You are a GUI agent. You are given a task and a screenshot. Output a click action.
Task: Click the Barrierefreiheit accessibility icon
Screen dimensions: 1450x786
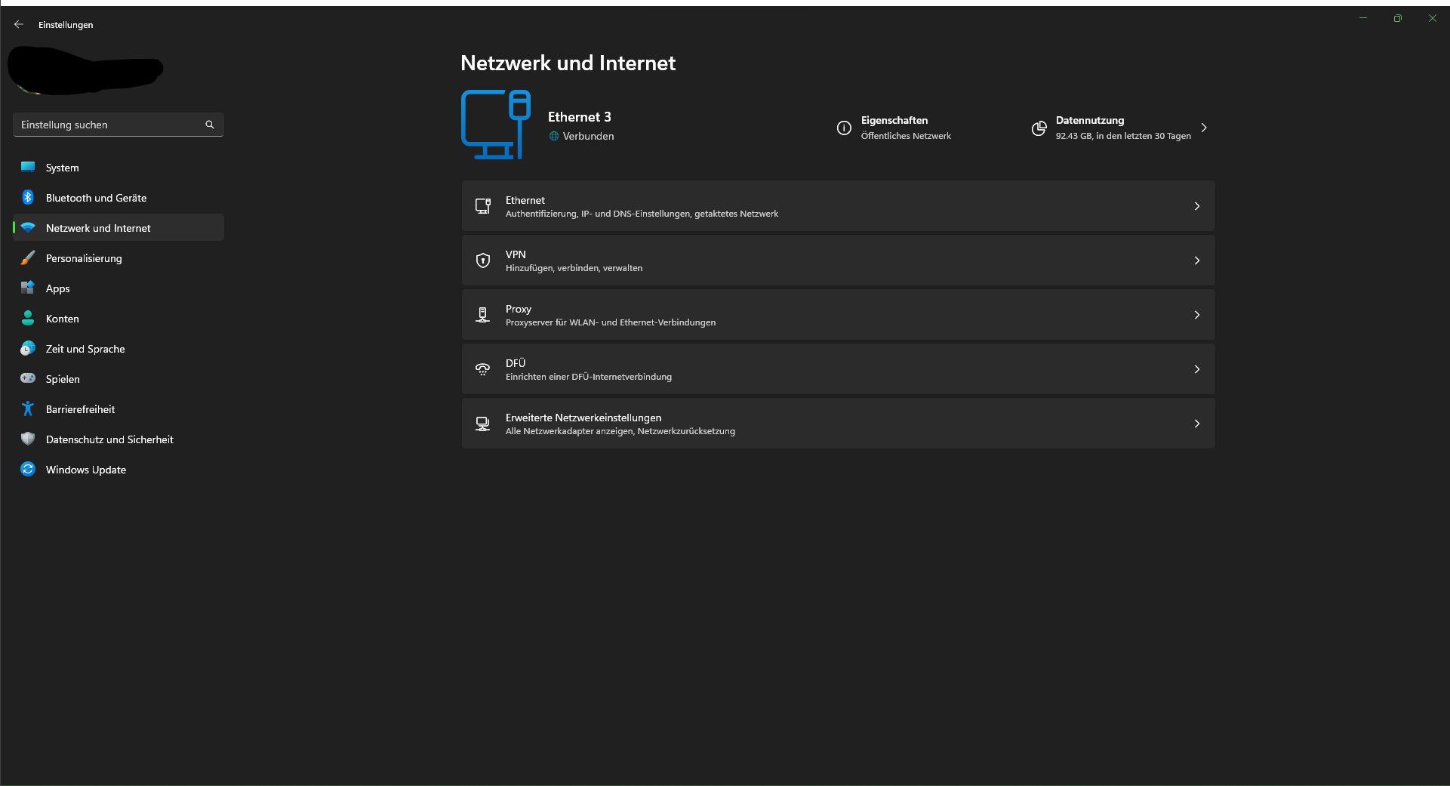click(28, 408)
